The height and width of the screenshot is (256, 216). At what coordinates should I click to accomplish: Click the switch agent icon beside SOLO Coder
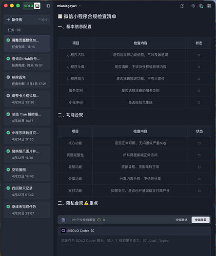(92, 231)
